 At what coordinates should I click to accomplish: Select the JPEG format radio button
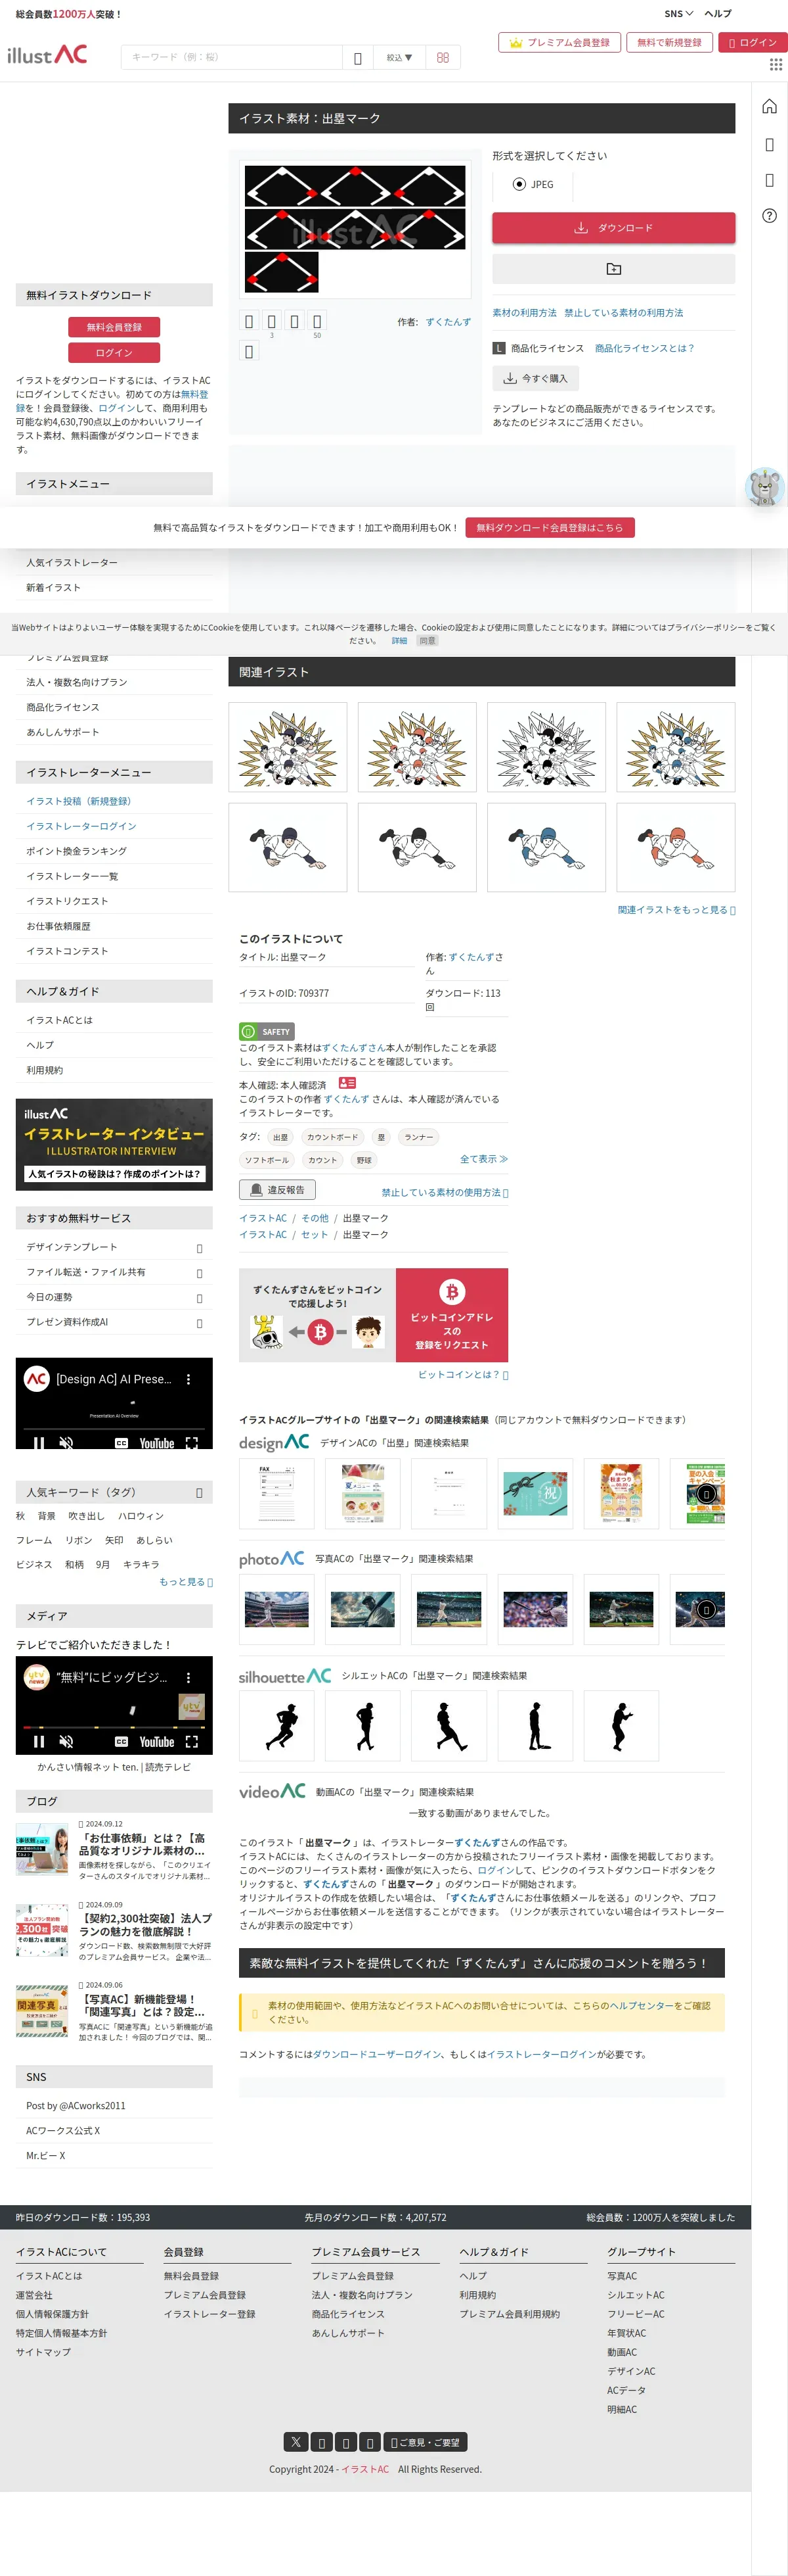tap(519, 184)
